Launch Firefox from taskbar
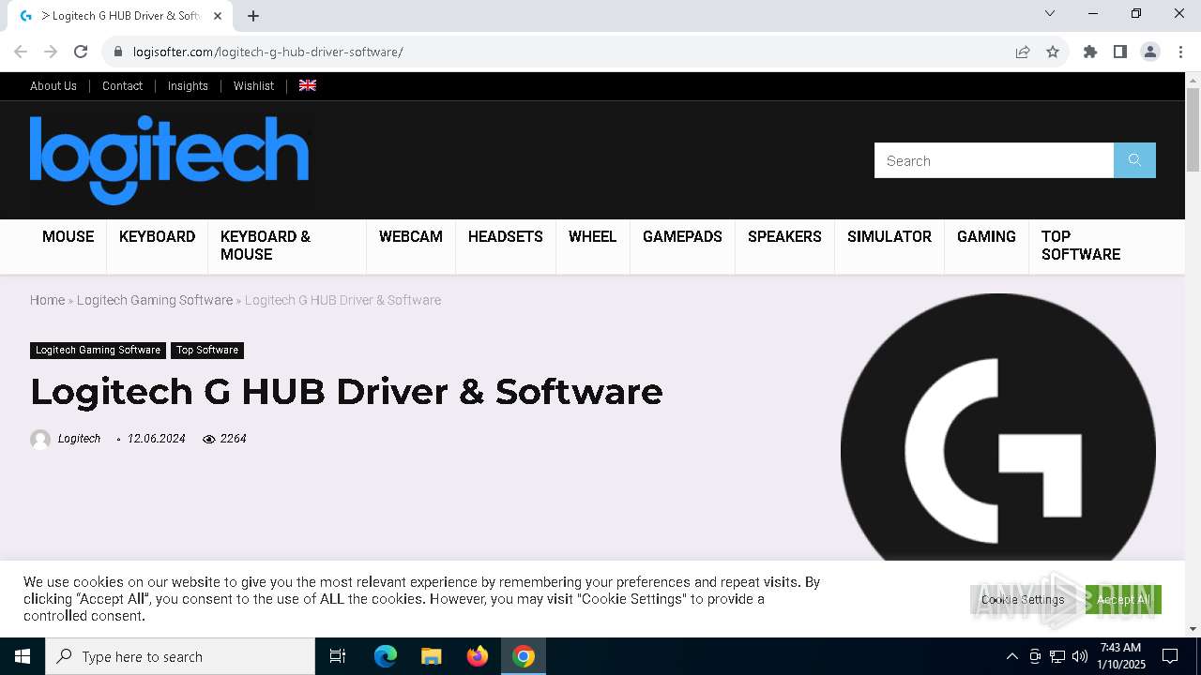This screenshot has width=1201, height=675. [478, 656]
